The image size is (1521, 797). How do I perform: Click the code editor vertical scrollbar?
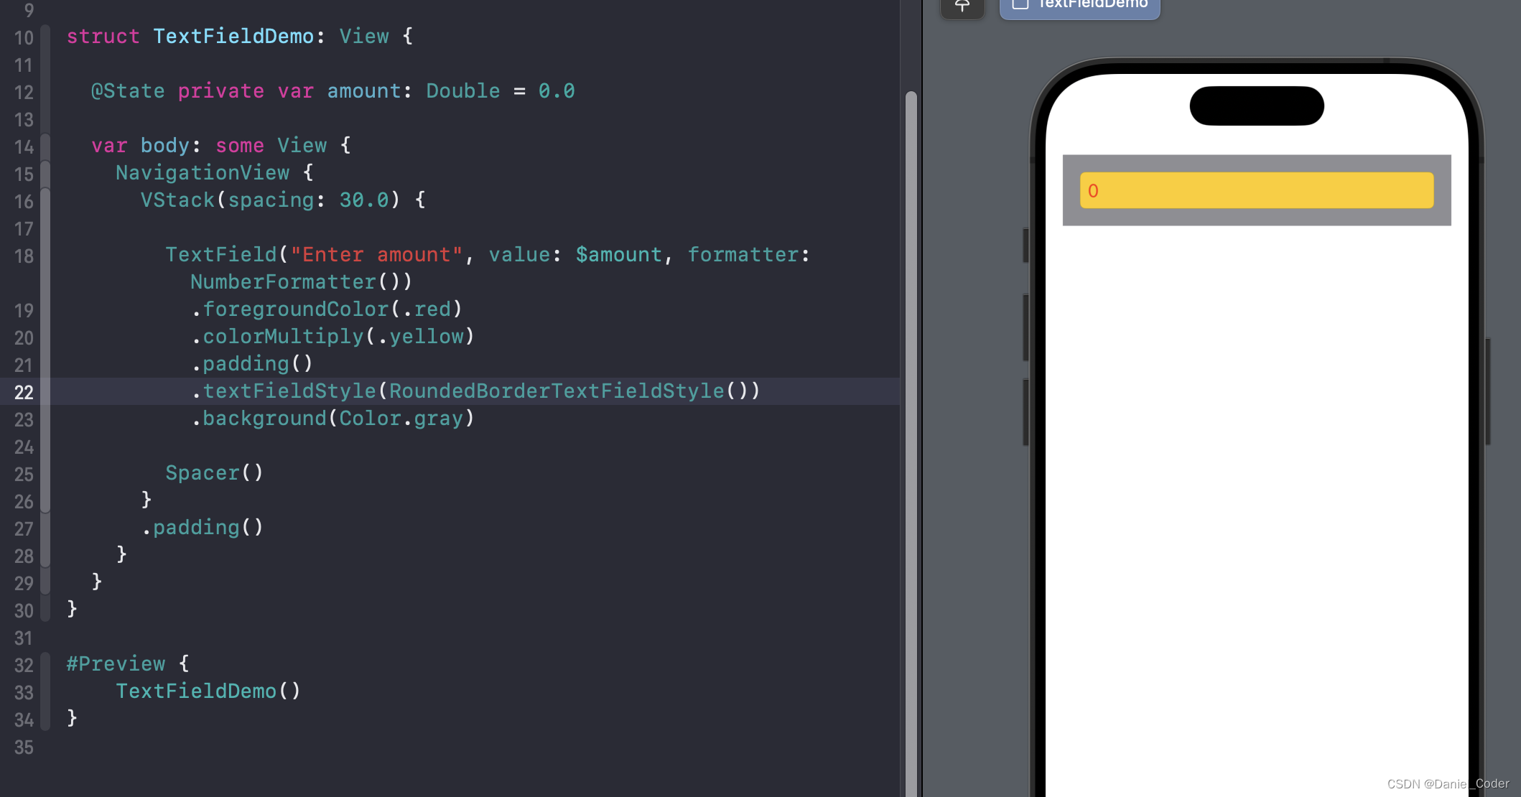pyautogui.click(x=911, y=431)
